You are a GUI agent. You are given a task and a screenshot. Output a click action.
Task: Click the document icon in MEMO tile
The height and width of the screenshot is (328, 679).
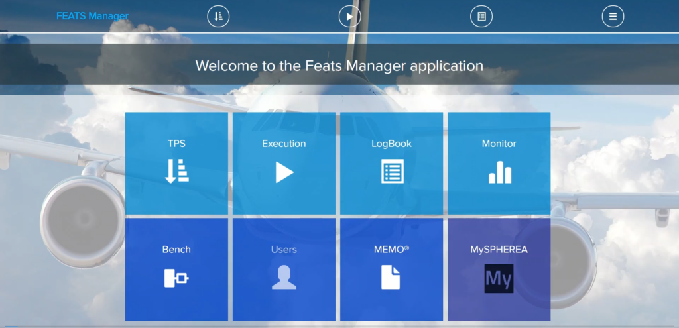pos(391,278)
